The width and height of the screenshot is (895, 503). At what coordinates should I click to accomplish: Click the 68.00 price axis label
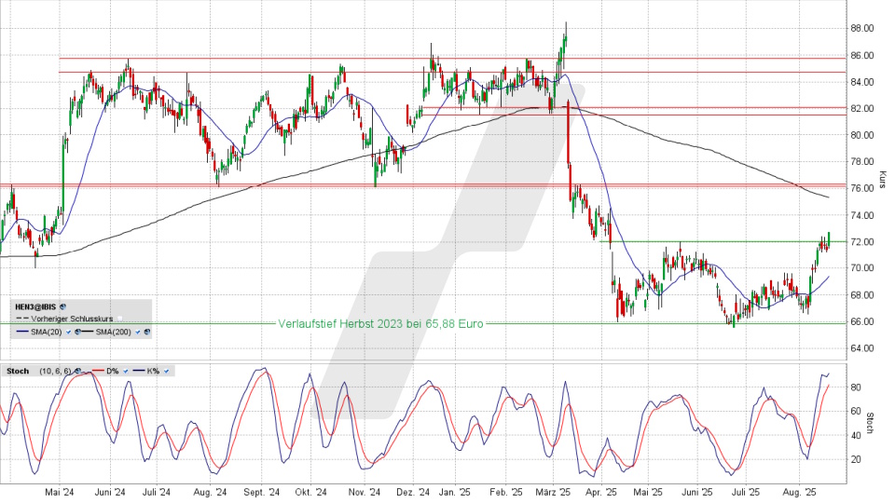tap(861, 295)
